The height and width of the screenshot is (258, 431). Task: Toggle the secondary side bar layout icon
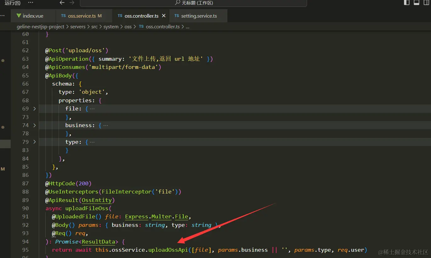coord(426,3)
